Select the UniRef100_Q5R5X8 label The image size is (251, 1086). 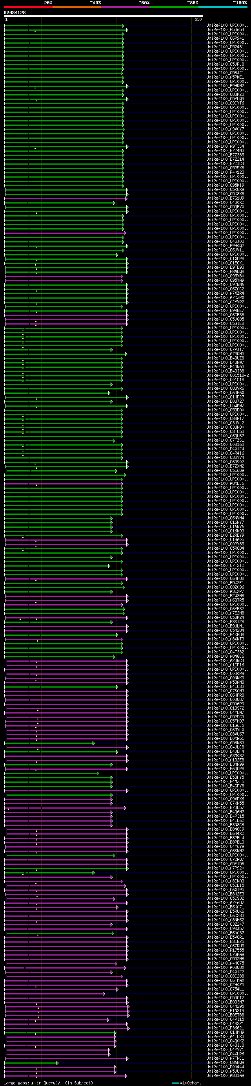pyautogui.click(x=225, y=168)
